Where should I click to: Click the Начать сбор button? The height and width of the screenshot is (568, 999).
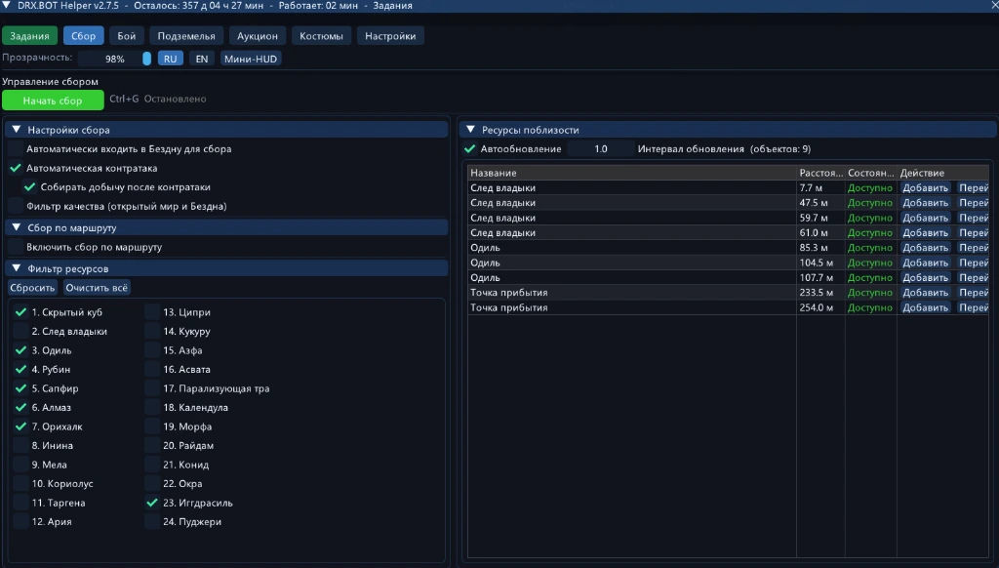click(53, 101)
